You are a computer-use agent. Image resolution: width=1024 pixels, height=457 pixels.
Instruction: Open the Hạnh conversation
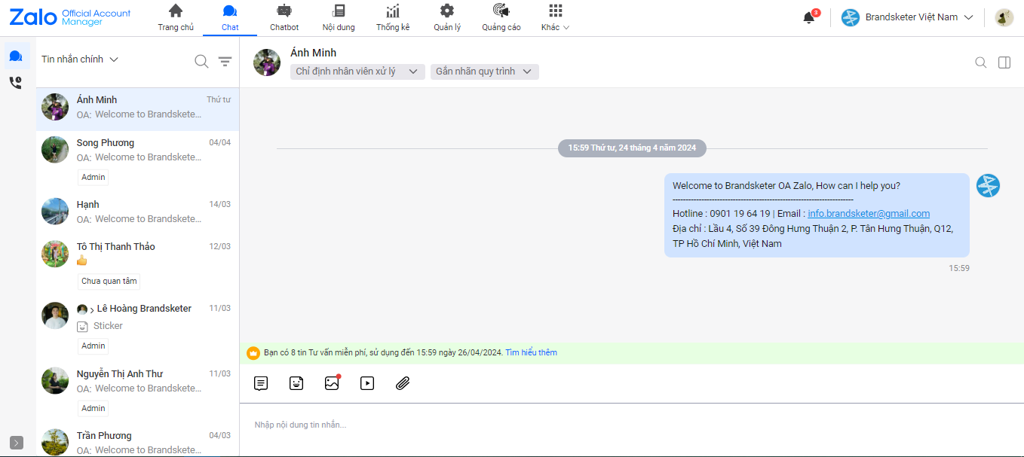pyautogui.click(x=138, y=214)
